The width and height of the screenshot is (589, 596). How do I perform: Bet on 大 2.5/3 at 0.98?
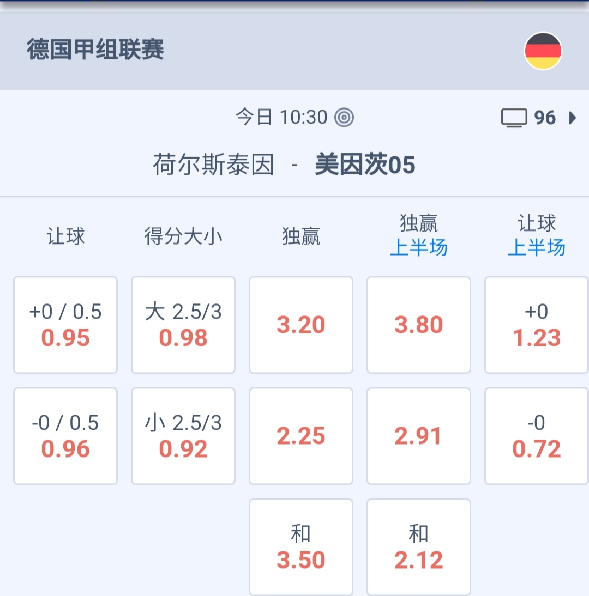pos(183,325)
